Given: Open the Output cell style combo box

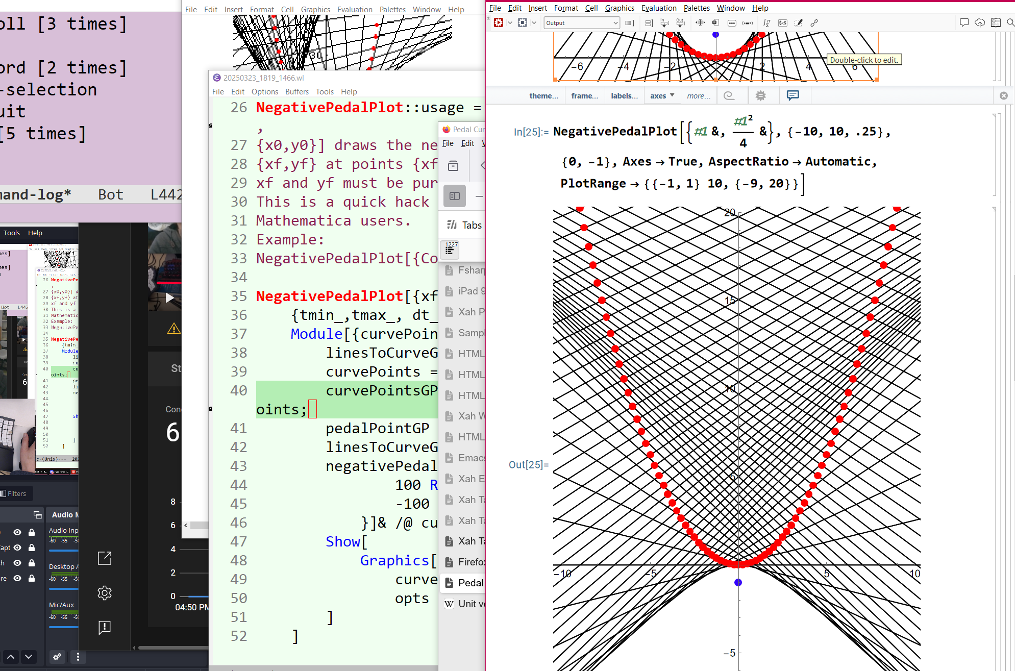Looking at the screenshot, I should (582, 23).
